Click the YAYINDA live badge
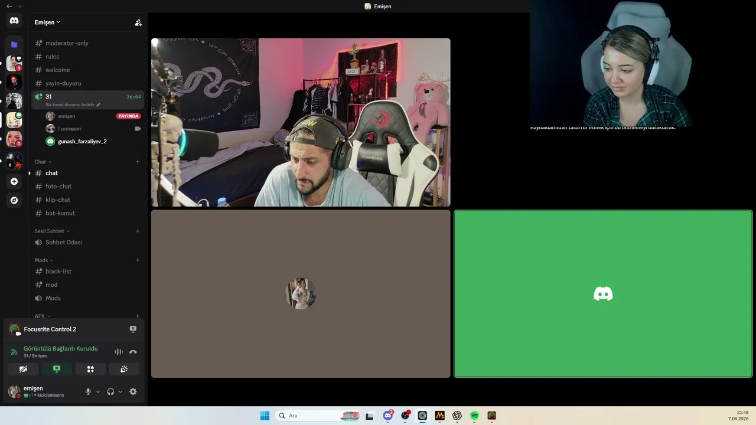The height and width of the screenshot is (425, 756). click(128, 116)
